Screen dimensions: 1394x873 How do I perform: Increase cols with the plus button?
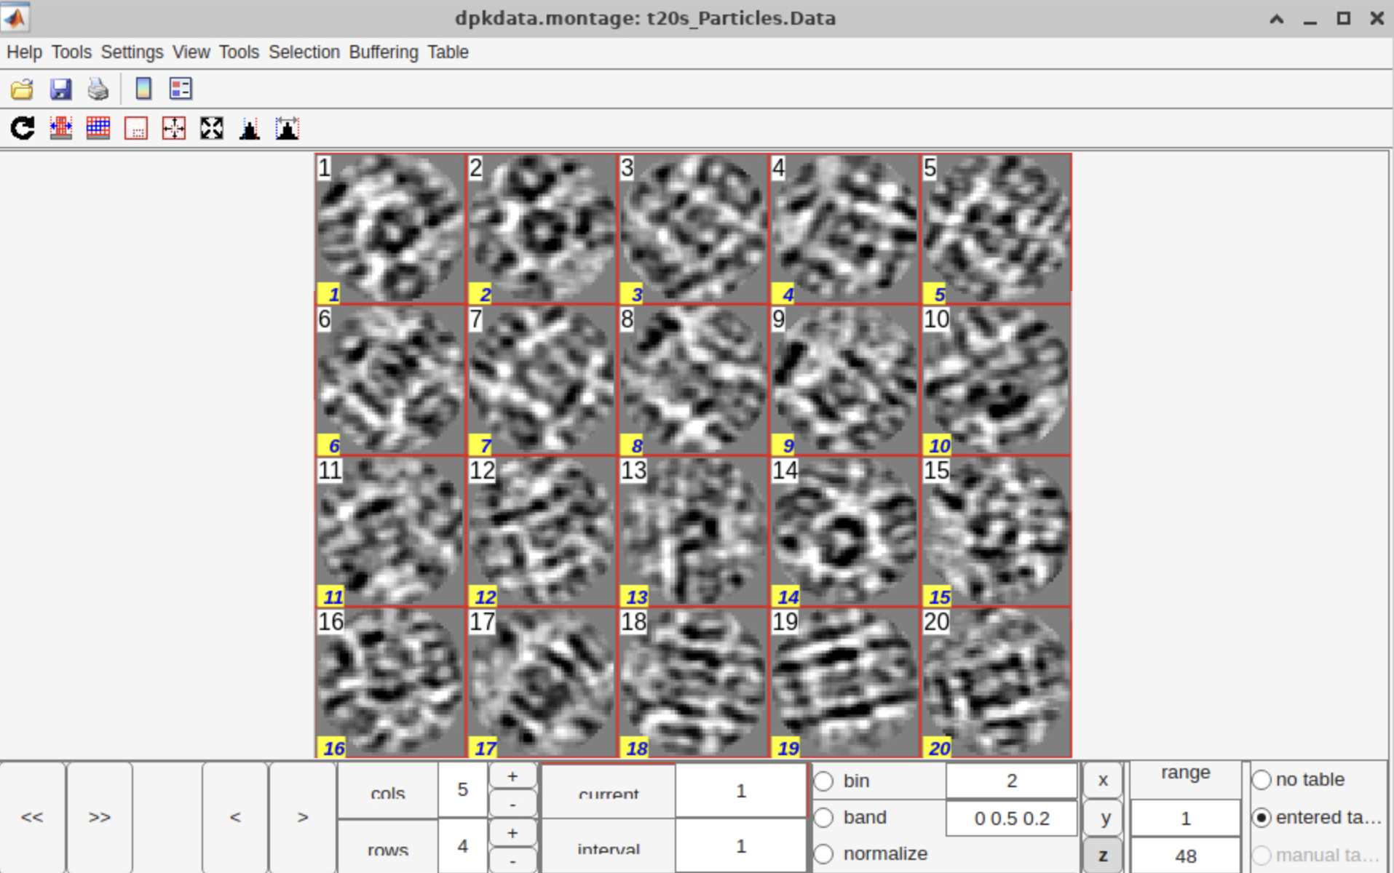[x=512, y=776]
